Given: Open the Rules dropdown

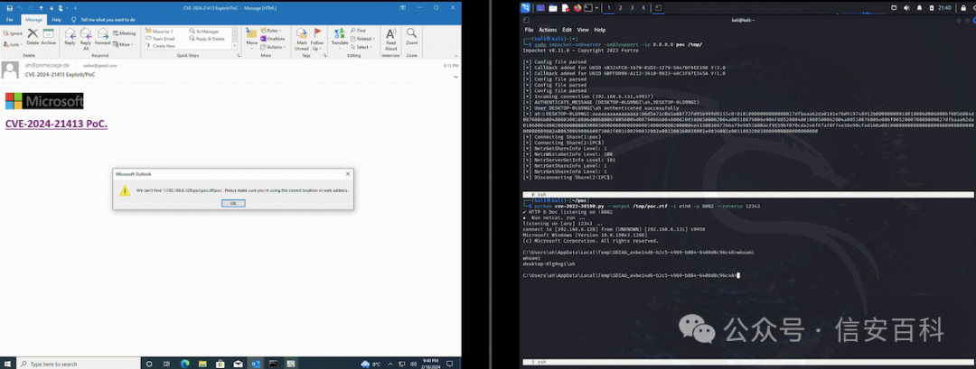Looking at the screenshot, I should tap(270, 31).
